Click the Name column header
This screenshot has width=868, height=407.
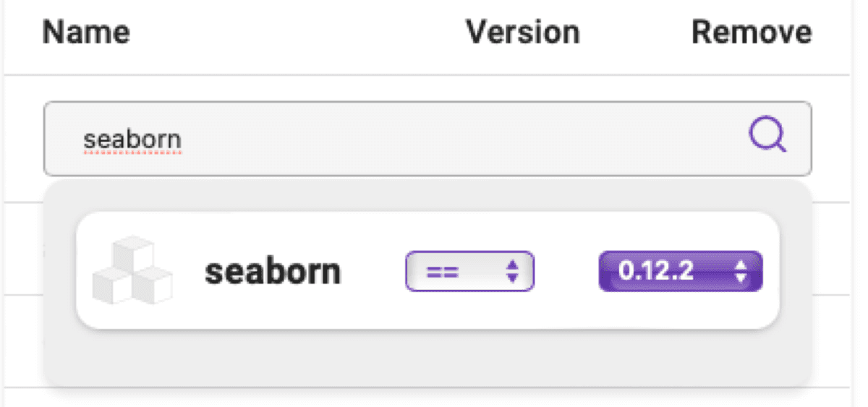pyautogui.click(x=86, y=33)
